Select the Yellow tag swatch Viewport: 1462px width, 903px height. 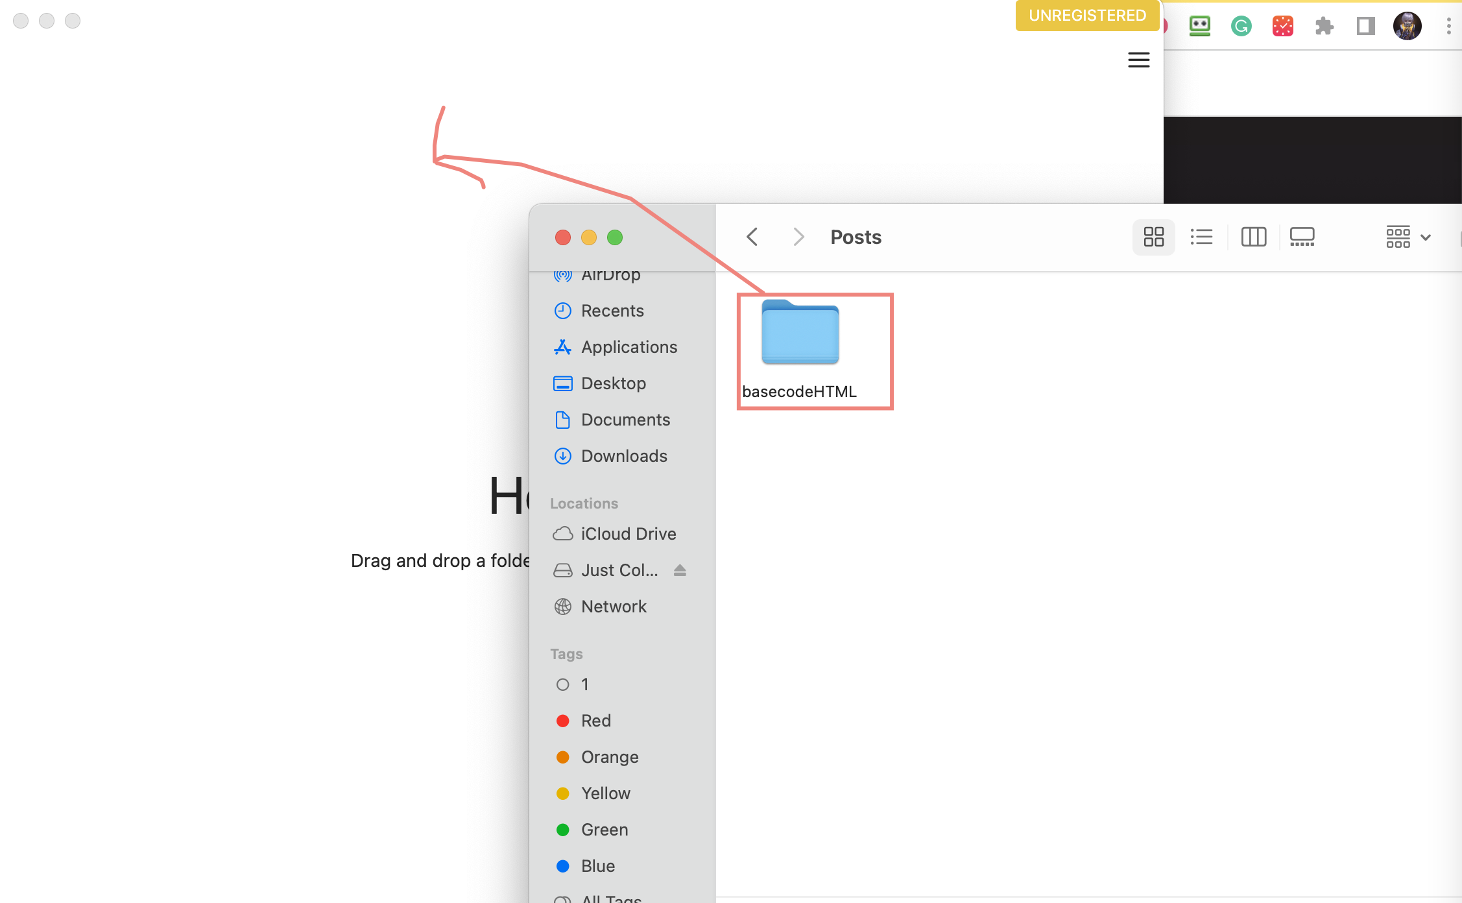coord(562,793)
